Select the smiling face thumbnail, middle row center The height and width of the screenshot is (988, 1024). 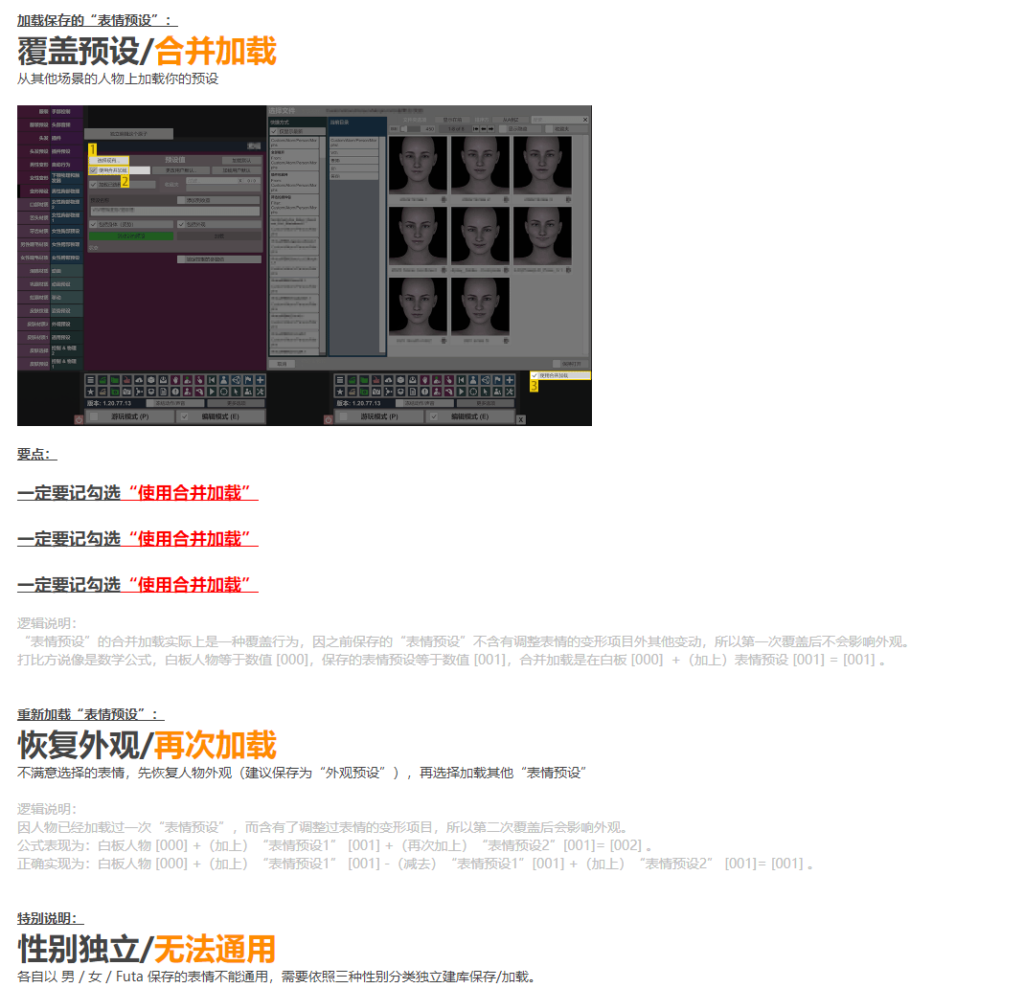[480, 236]
